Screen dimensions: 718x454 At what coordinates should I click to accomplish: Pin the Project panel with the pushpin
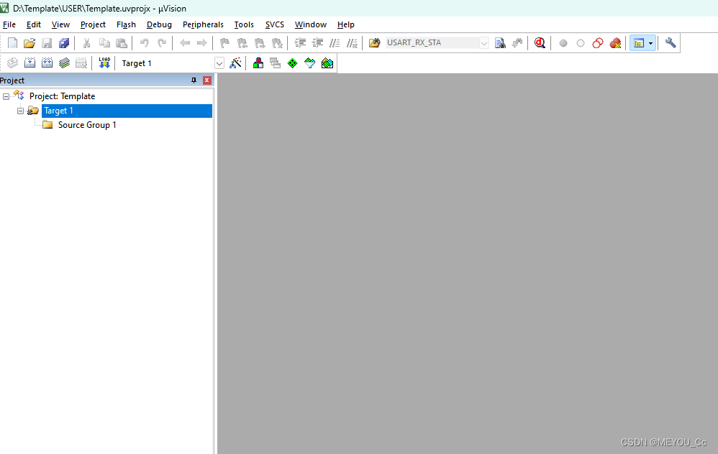click(194, 80)
